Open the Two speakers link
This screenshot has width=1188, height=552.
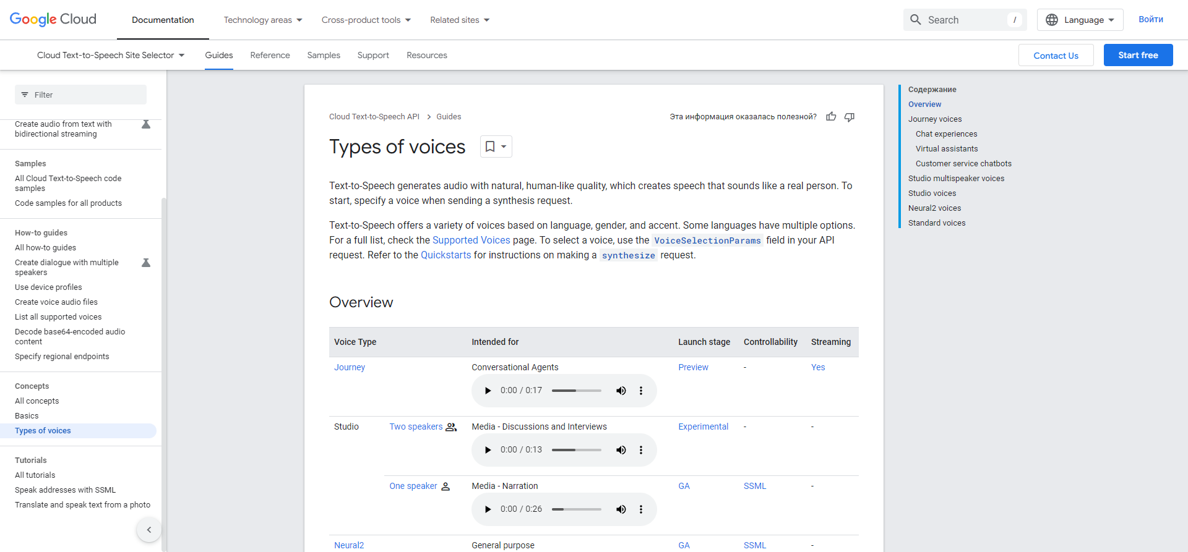416,427
